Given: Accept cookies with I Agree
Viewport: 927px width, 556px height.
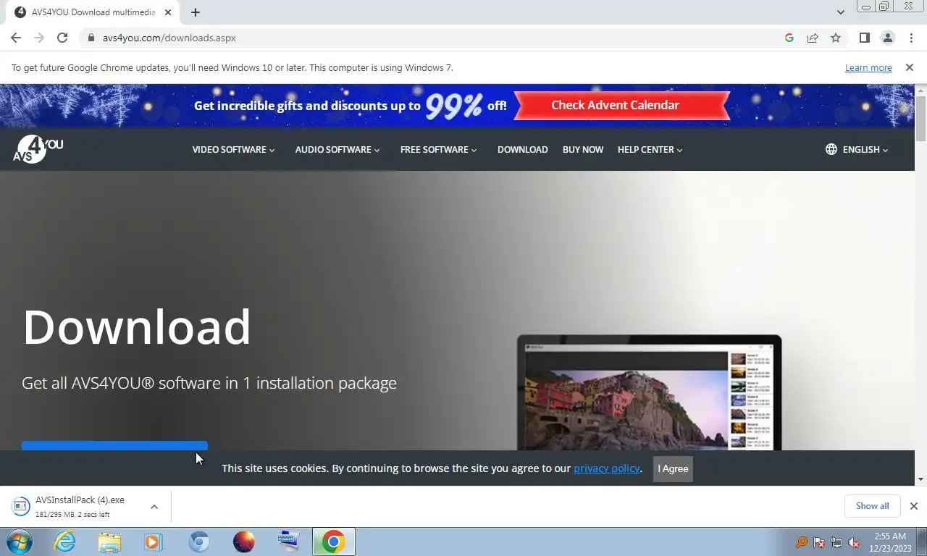Looking at the screenshot, I should click(673, 468).
